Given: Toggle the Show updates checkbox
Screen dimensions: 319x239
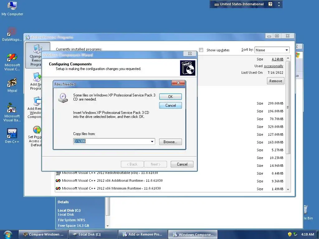Looking at the screenshot, I should (201, 50).
